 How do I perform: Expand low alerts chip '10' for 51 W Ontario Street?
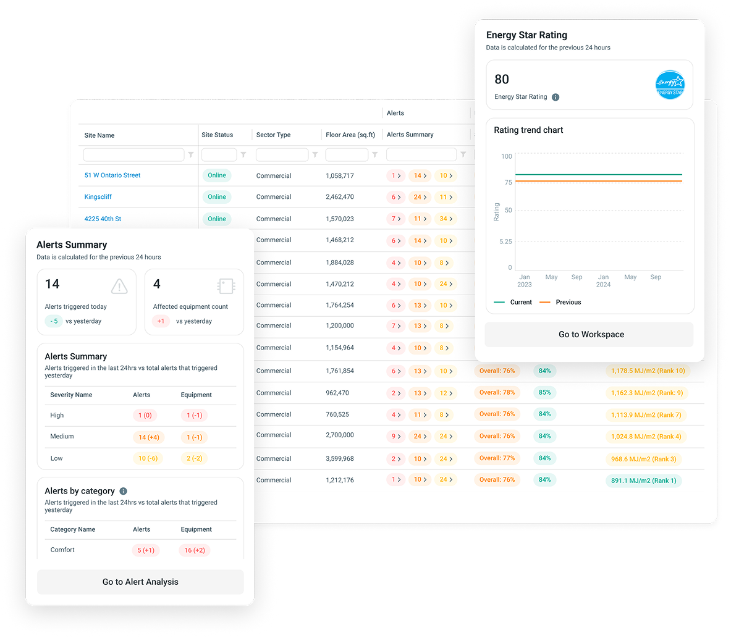pyautogui.click(x=446, y=175)
